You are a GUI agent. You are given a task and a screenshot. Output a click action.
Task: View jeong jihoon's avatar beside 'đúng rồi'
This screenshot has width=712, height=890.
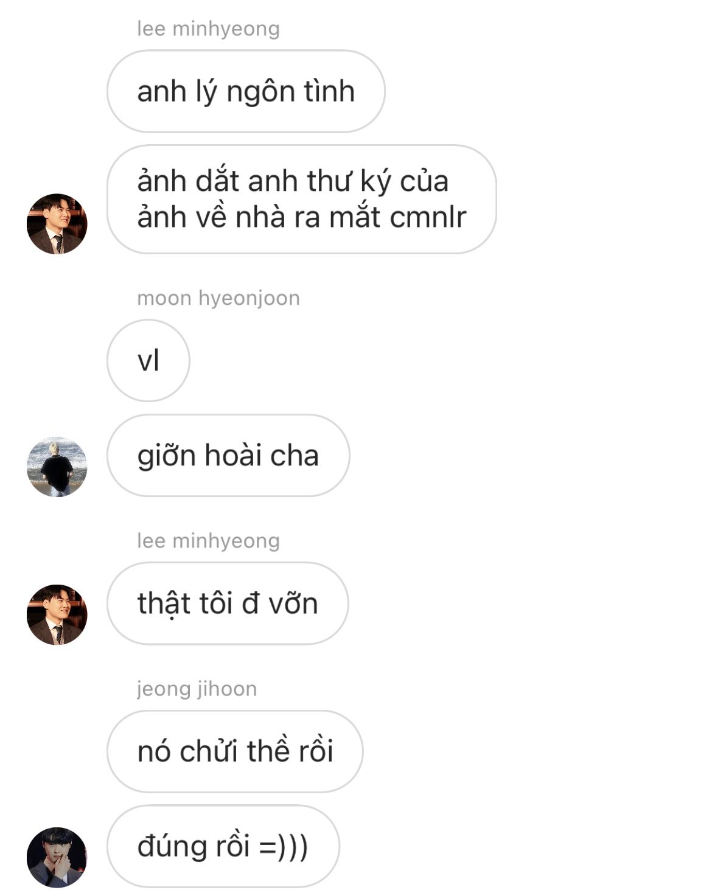(57, 857)
